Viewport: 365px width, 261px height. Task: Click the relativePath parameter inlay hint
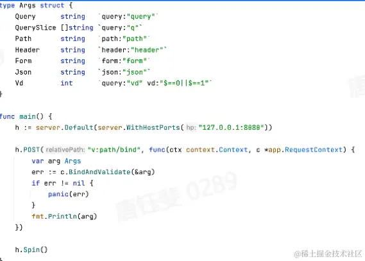pos(65,150)
